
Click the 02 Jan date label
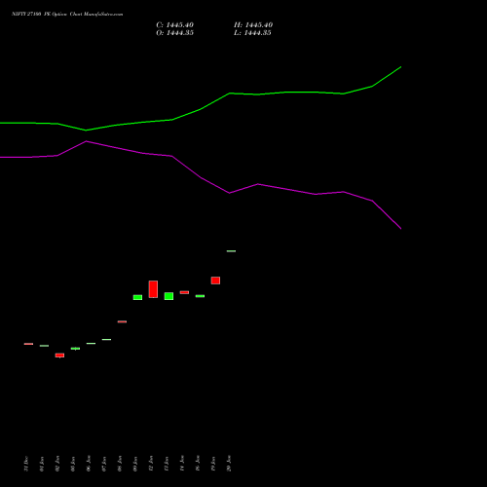[x=57, y=464]
